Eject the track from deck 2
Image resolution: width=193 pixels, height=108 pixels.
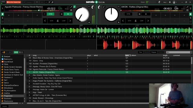[x=119, y=22]
